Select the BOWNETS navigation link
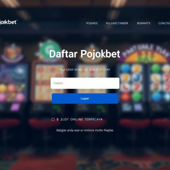The image size is (170, 170). [144, 23]
